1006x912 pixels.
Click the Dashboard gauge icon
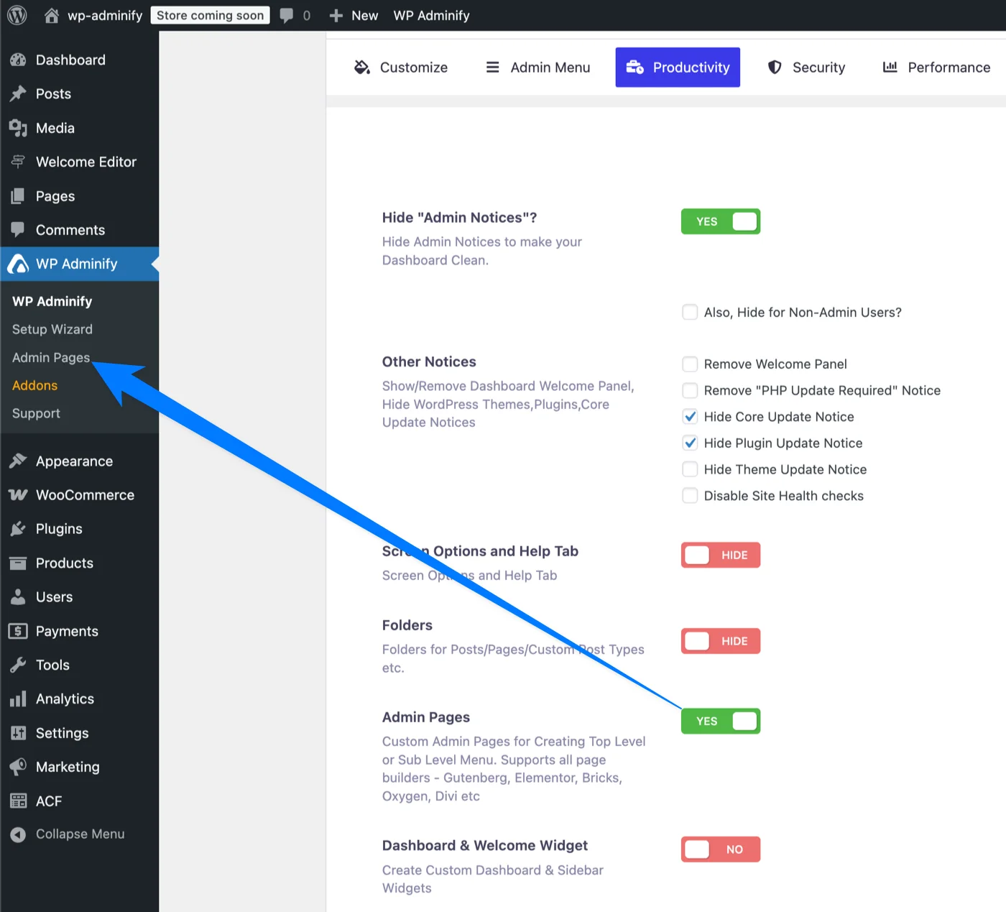(18, 60)
